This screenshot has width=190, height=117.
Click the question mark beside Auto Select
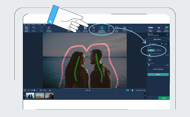pos(168,39)
